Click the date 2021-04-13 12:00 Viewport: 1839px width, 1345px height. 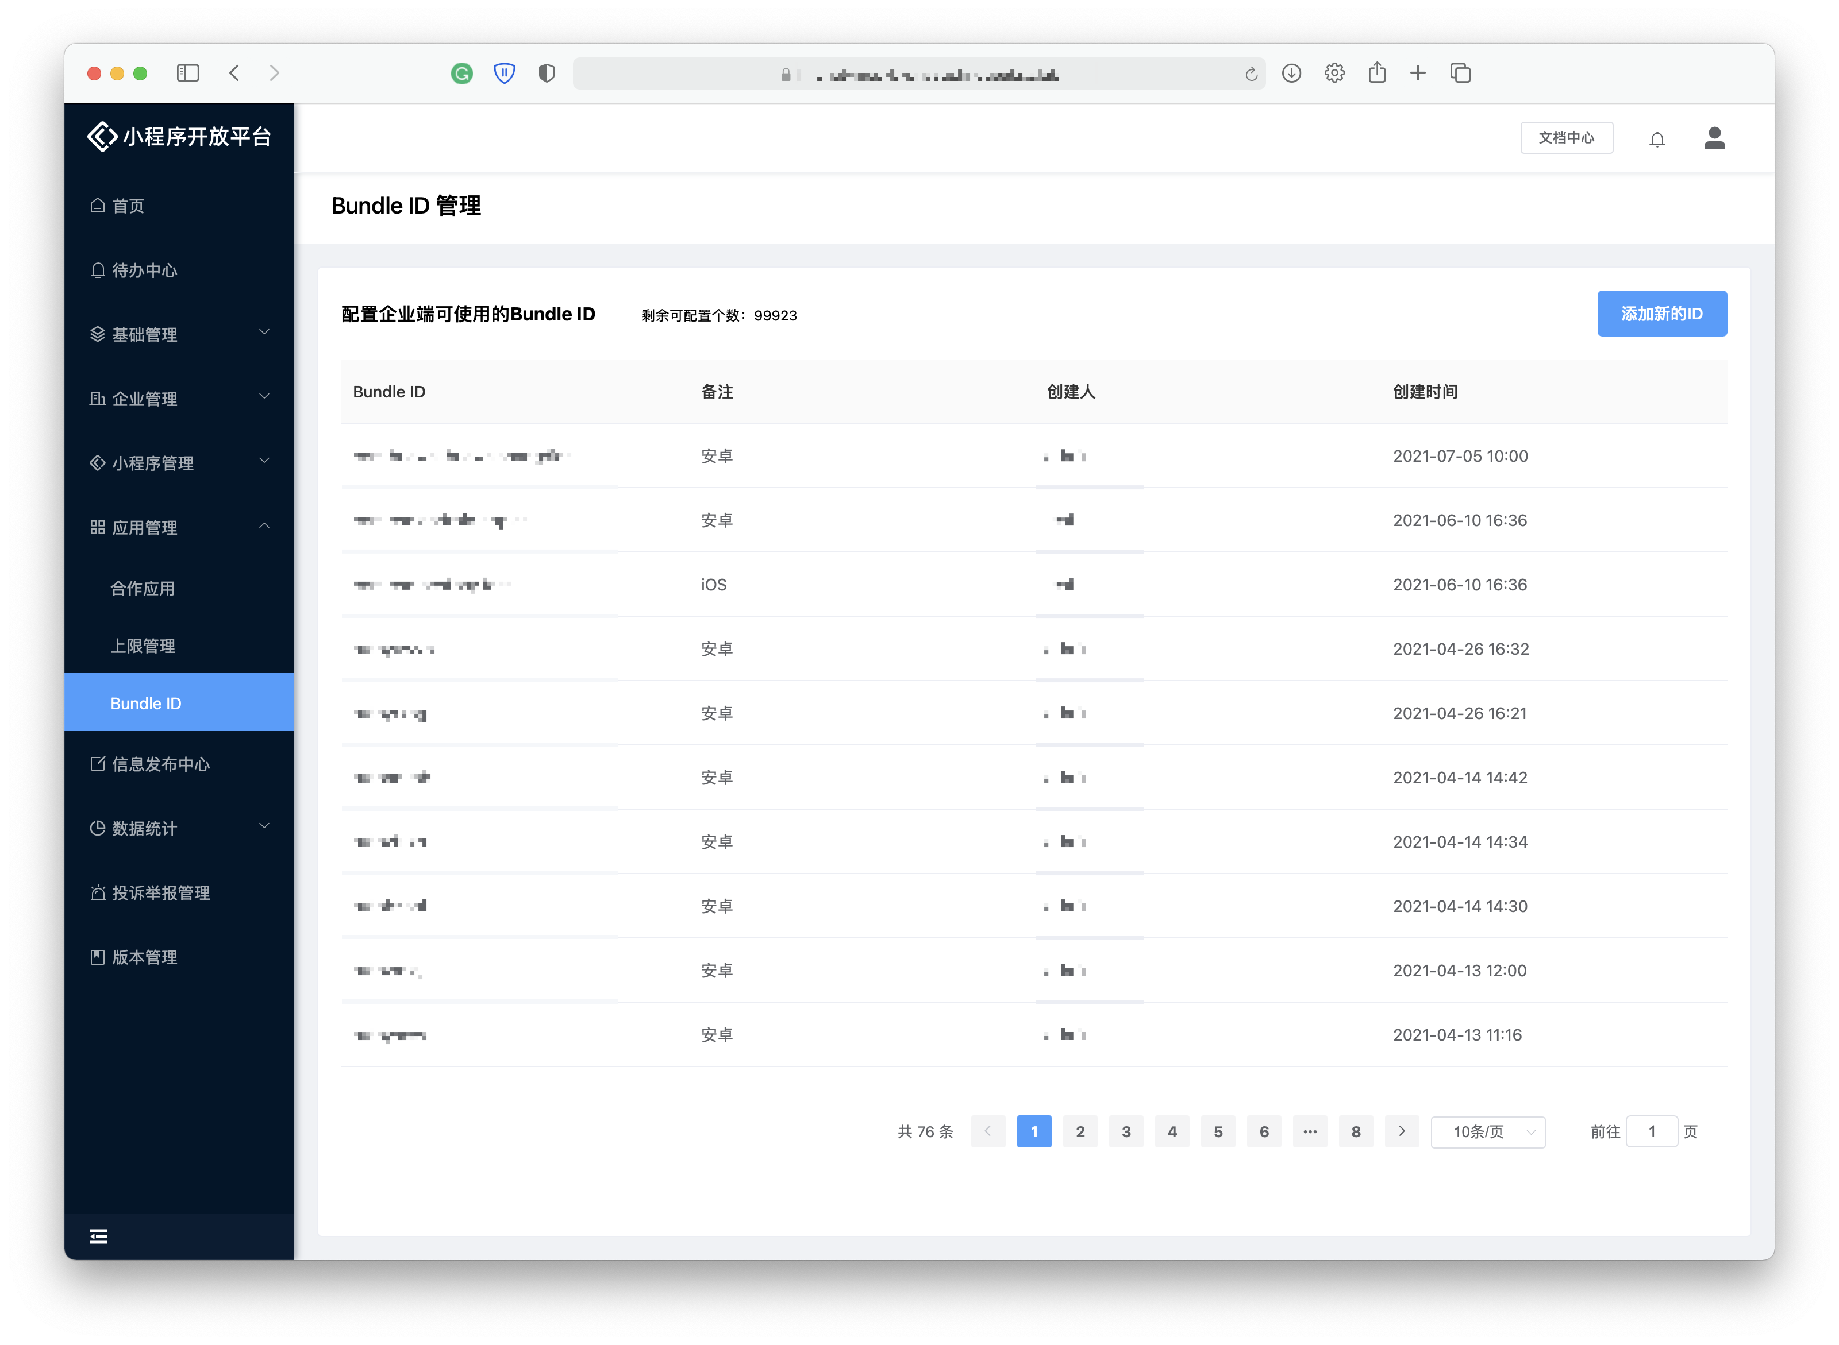point(1459,971)
